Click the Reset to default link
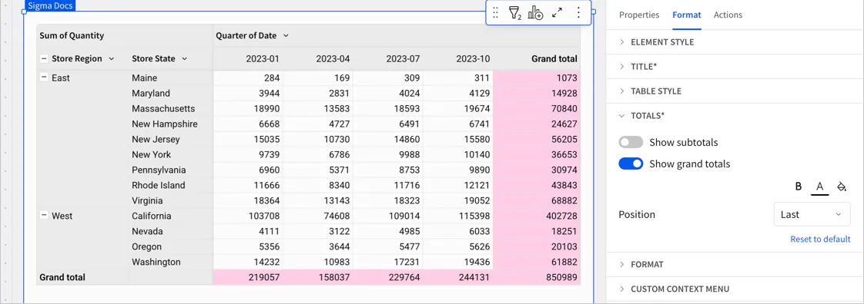Image resolution: width=864 pixels, height=304 pixels. coord(820,240)
